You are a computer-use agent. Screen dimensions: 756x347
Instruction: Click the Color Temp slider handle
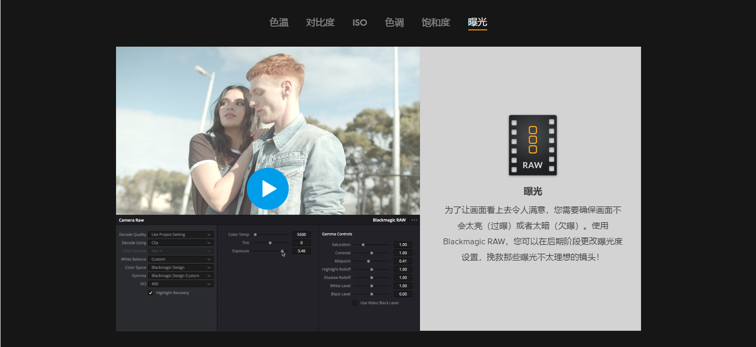click(255, 235)
